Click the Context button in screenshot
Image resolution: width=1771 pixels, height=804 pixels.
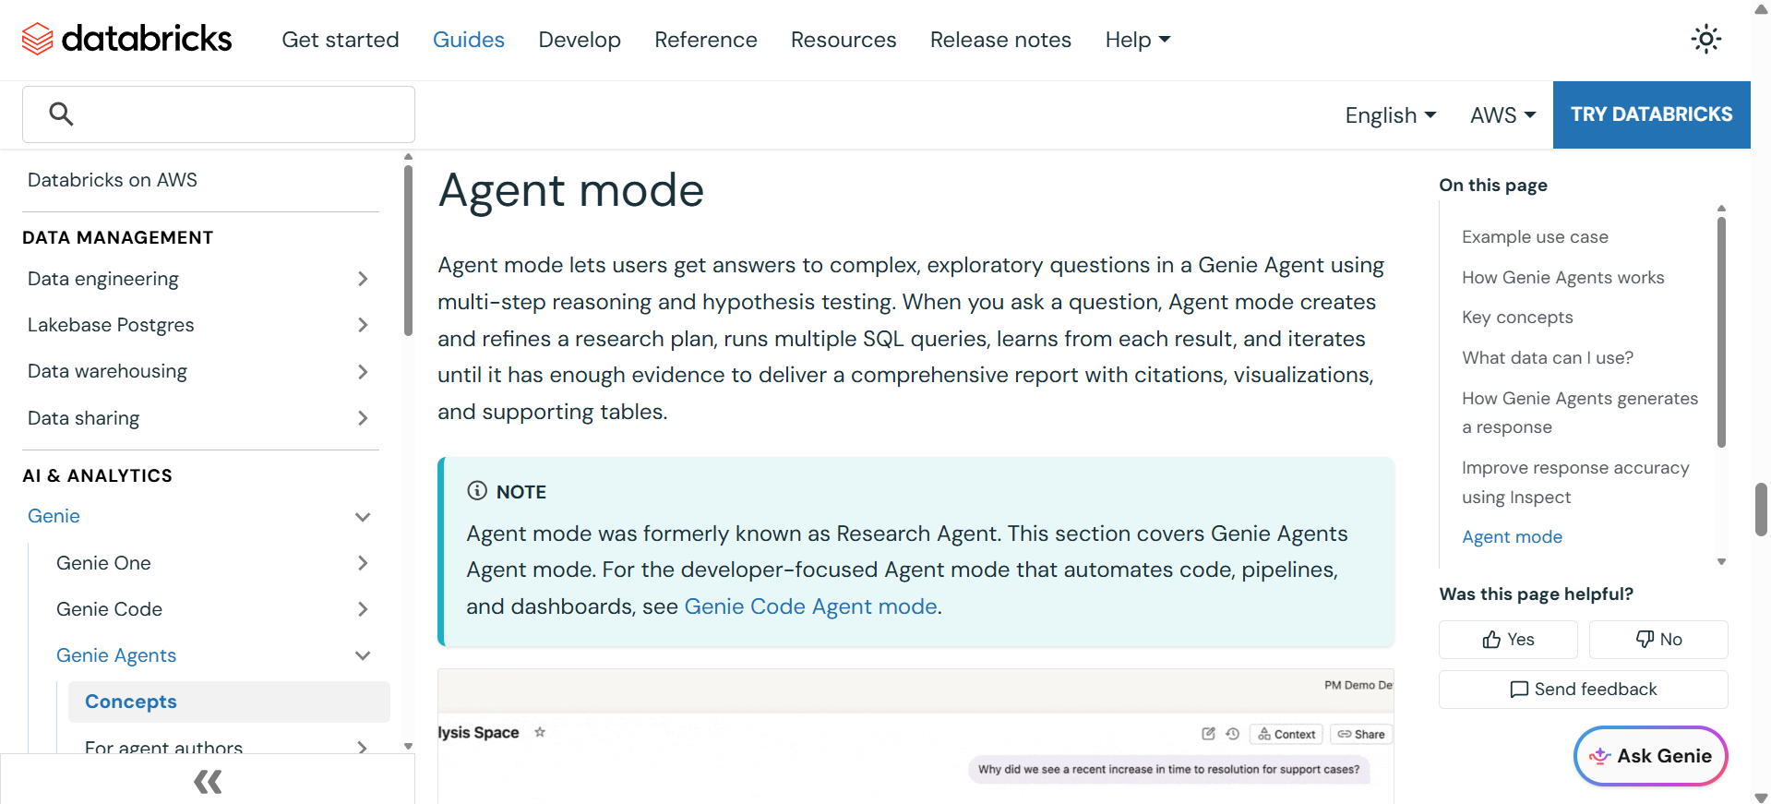(x=1286, y=734)
